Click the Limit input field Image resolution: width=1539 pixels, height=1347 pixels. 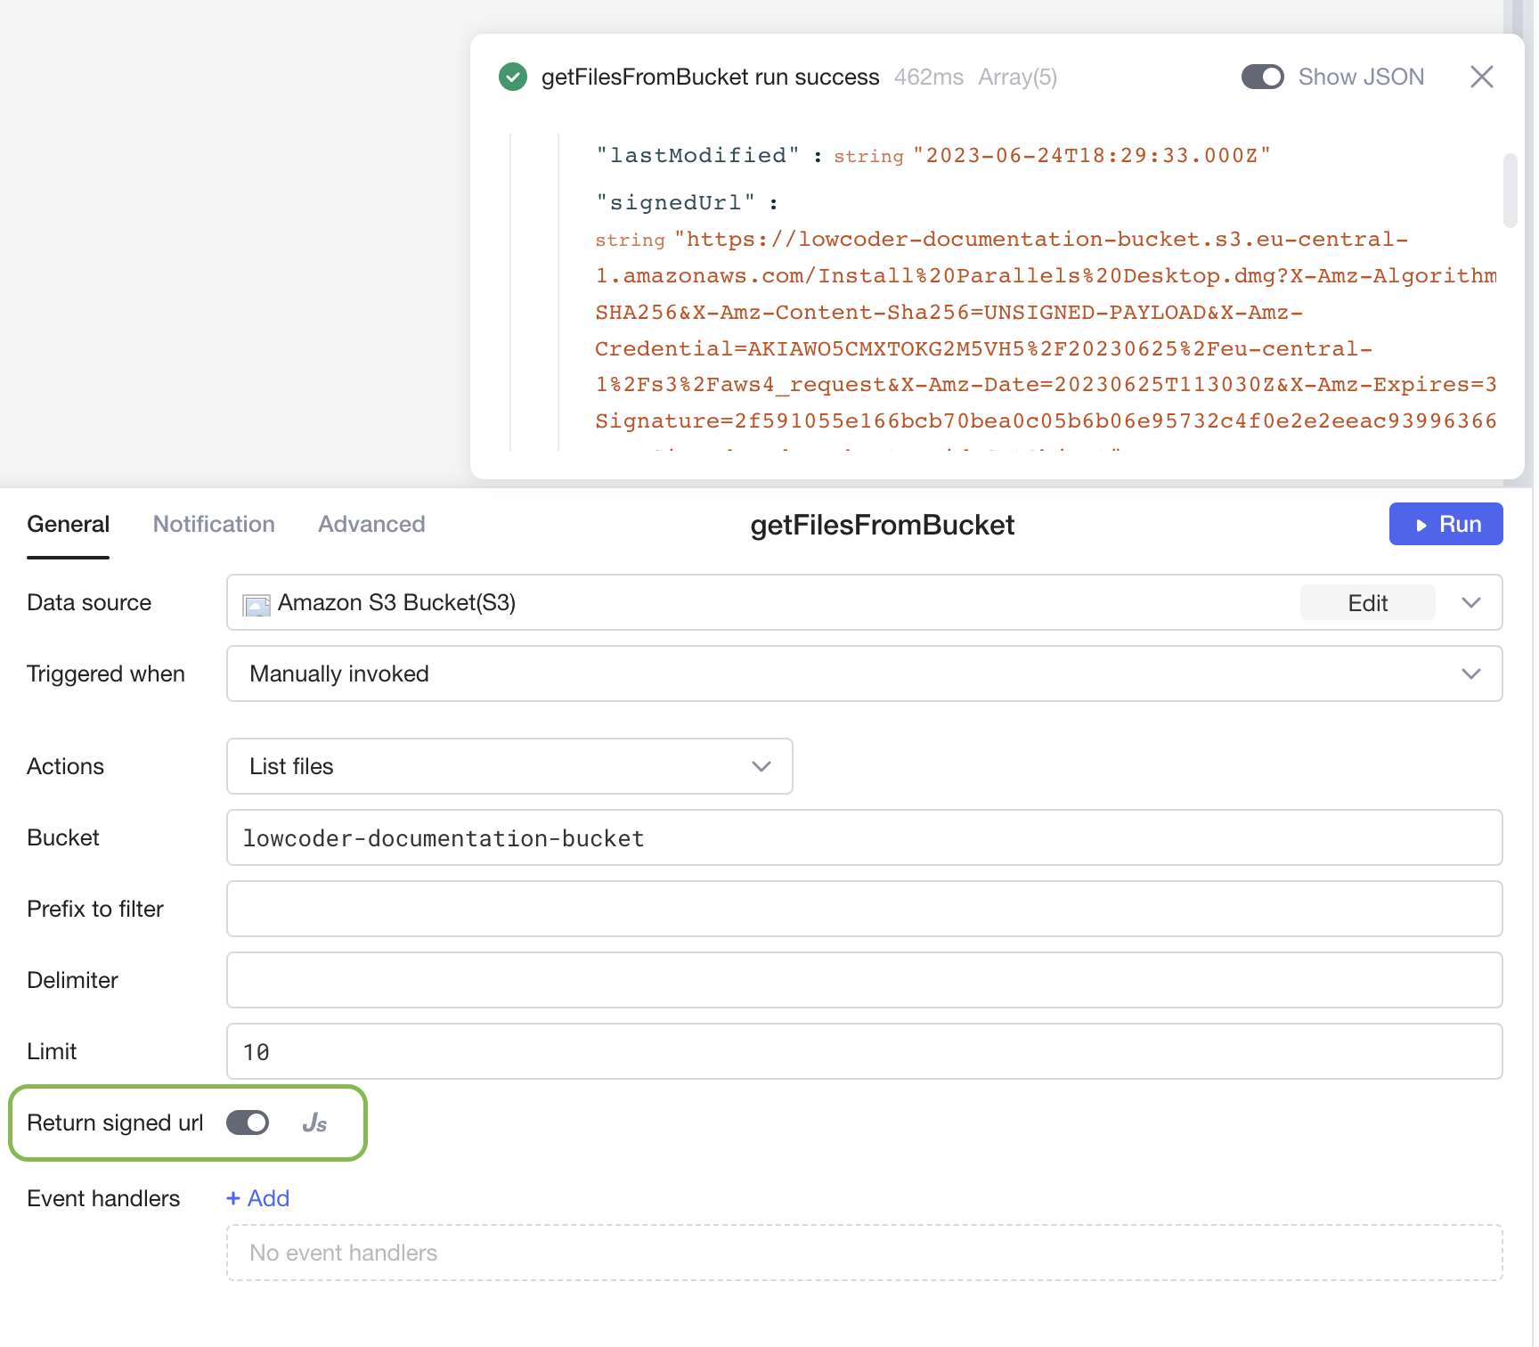click(x=864, y=1052)
